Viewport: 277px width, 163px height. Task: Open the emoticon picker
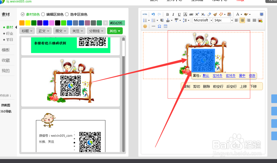[145, 26]
